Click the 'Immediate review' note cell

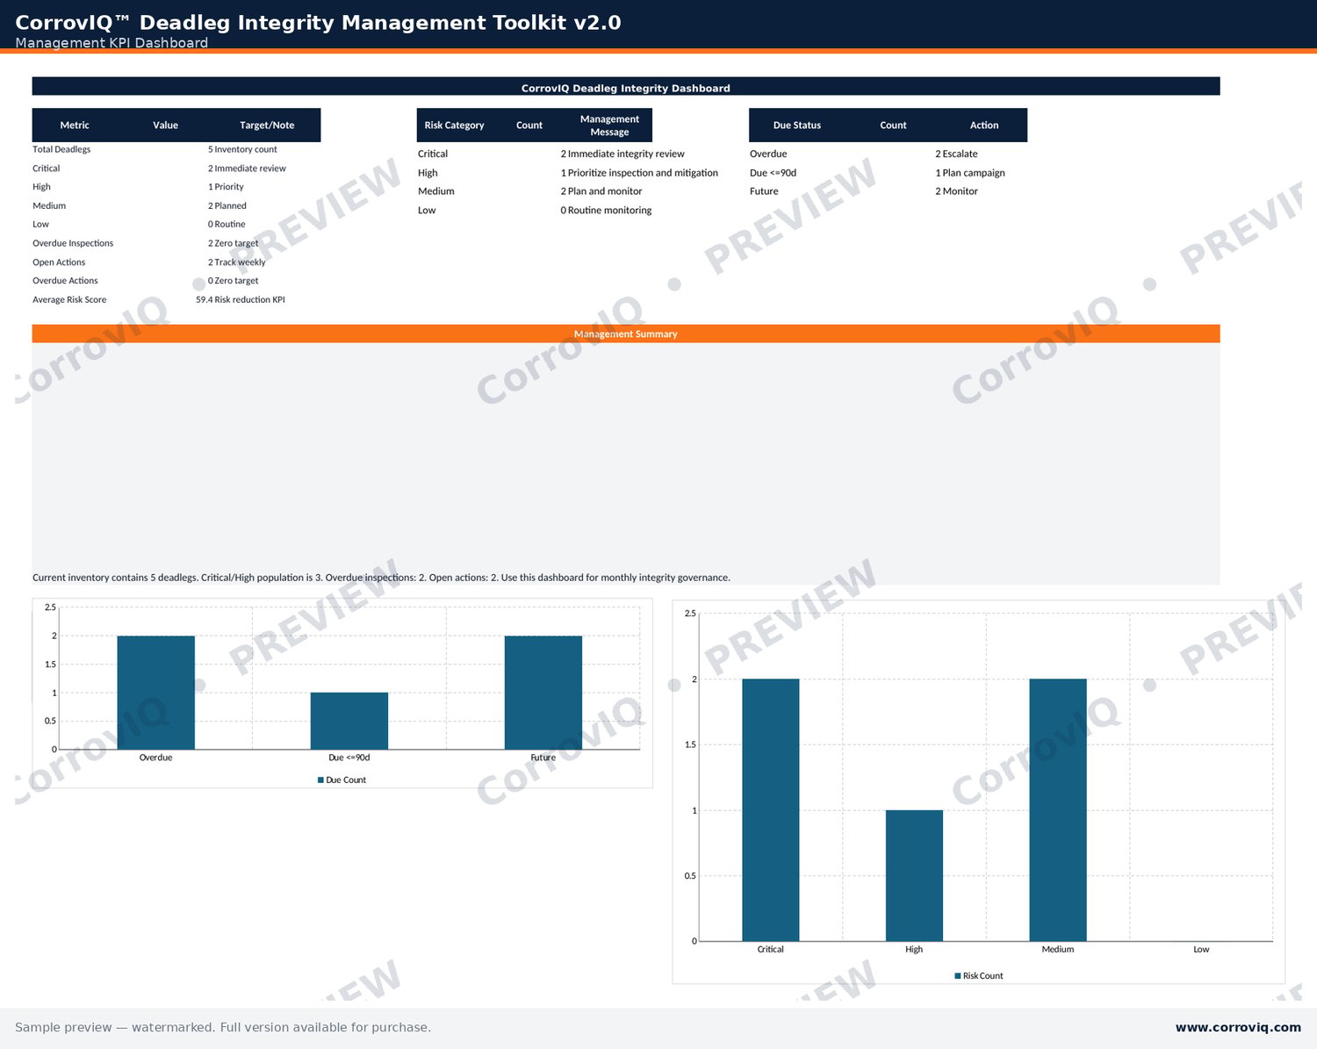click(x=250, y=169)
